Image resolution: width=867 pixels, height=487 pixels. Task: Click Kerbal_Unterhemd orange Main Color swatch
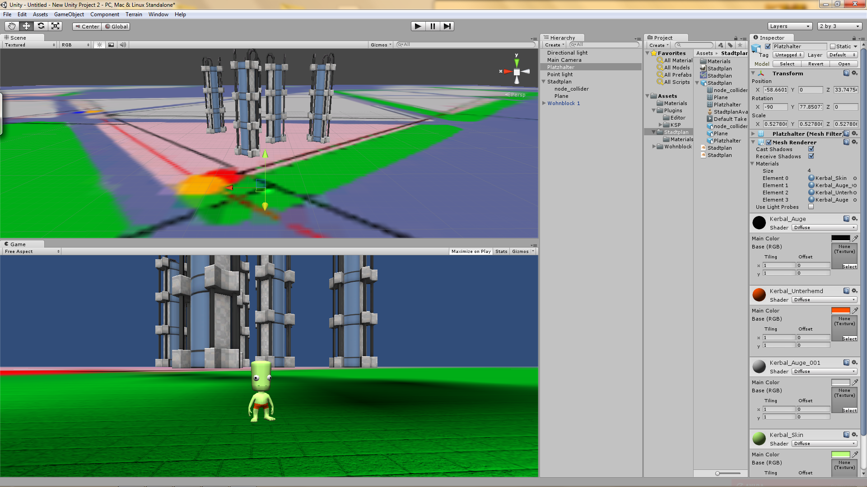click(x=840, y=311)
